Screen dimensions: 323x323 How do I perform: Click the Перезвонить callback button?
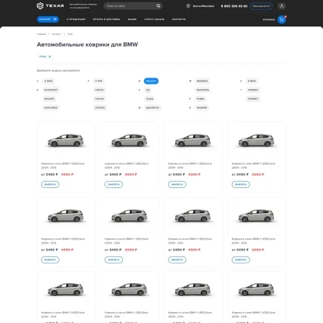point(261,6)
